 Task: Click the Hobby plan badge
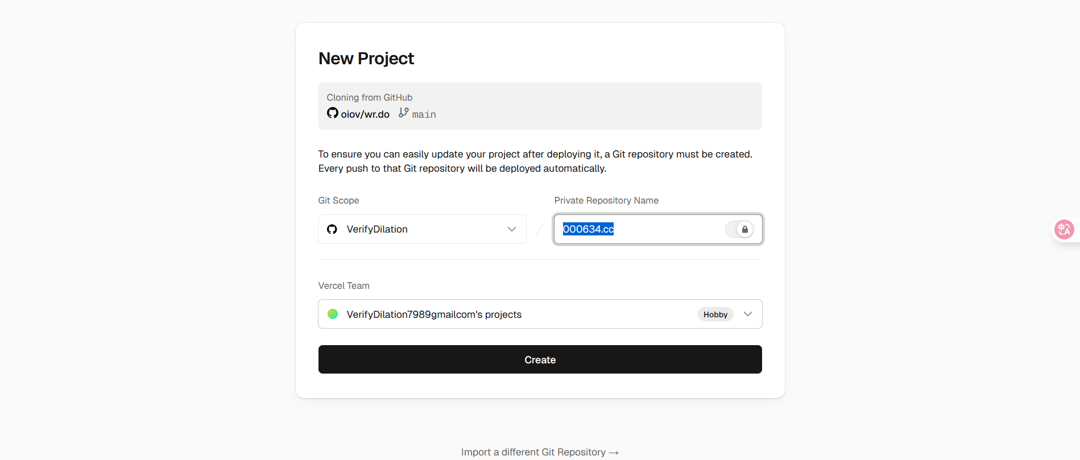pos(715,314)
